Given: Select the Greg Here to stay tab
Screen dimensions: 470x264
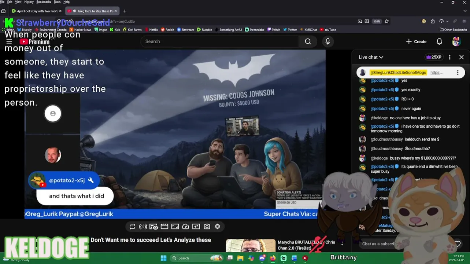Looking at the screenshot, I should click(x=92, y=11).
